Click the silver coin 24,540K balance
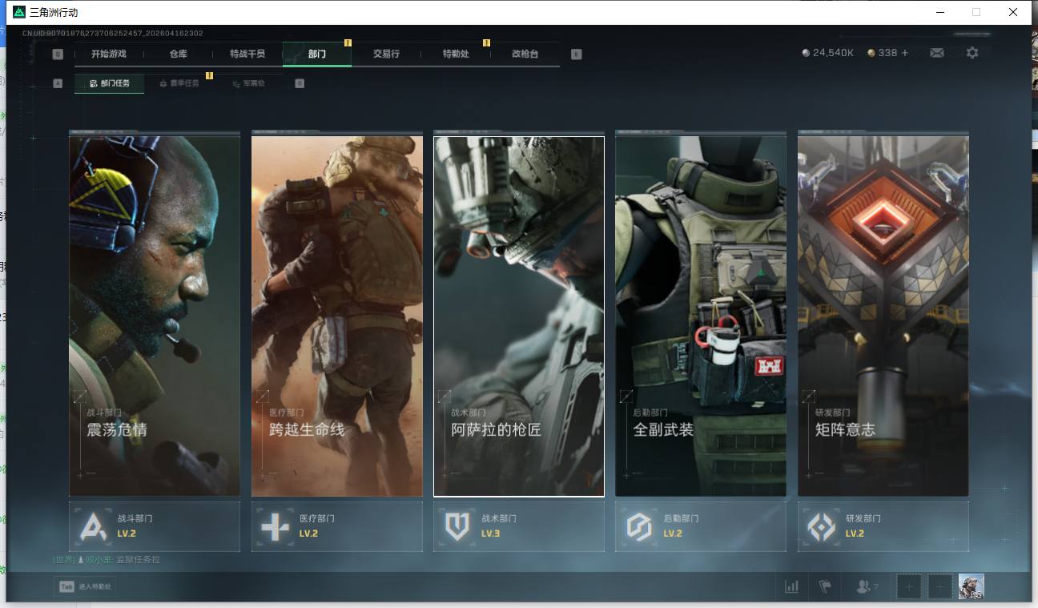The height and width of the screenshot is (608, 1038). pyautogui.click(x=828, y=53)
